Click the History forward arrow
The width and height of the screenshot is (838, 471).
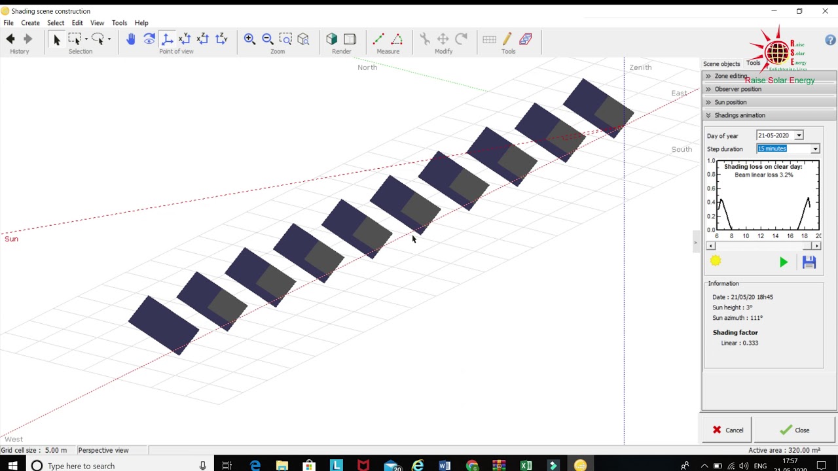point(27,39)
